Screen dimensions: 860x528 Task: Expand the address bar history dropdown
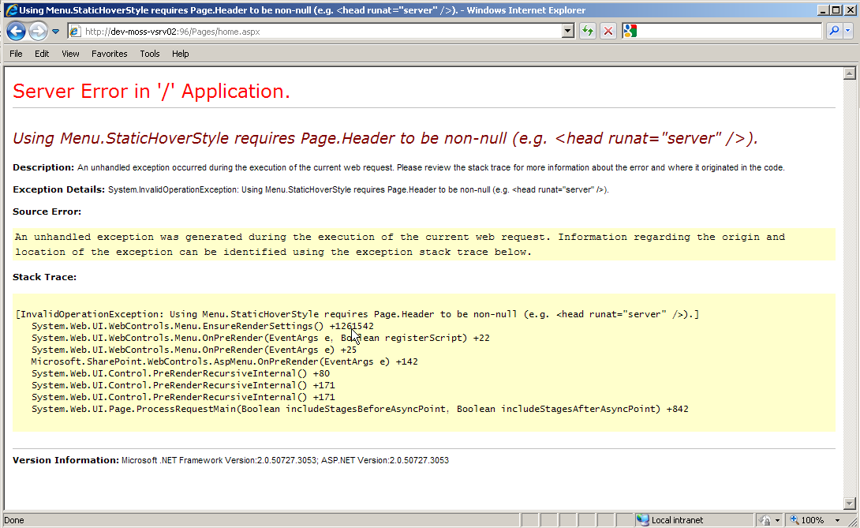coord(568,32)
